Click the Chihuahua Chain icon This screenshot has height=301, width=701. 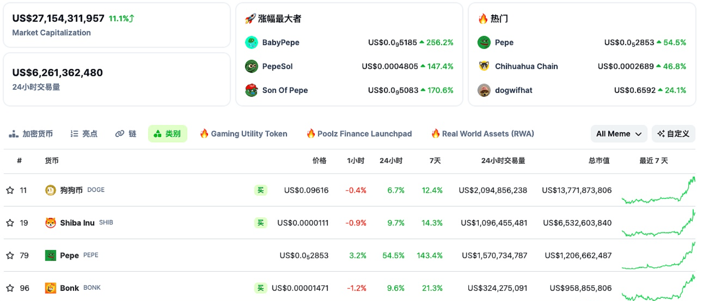click(484, 66)
